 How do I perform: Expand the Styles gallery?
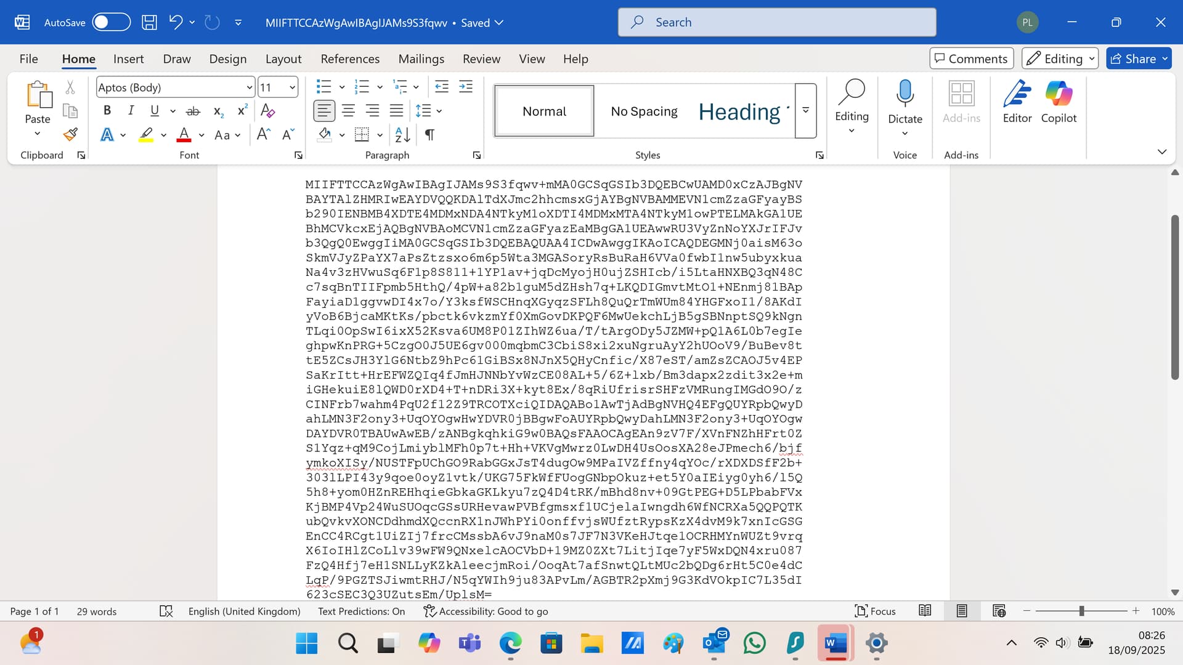coord(805,111)
